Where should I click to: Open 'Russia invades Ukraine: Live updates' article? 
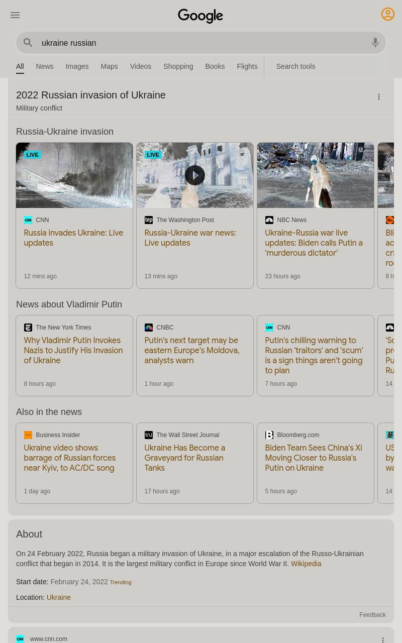(x=73, y=238)
